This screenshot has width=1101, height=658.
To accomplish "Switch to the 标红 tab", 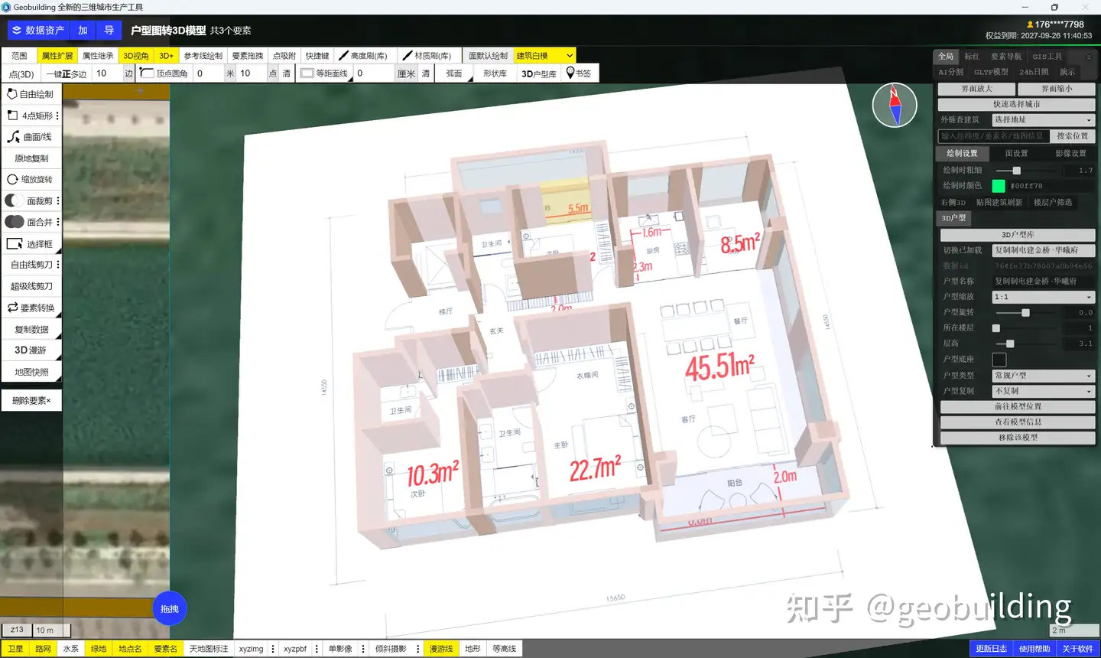I will 972,57.
